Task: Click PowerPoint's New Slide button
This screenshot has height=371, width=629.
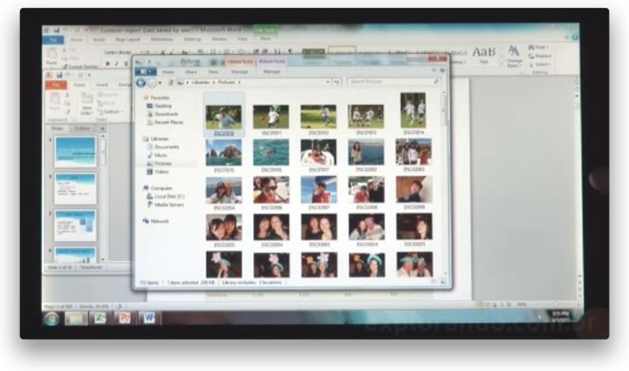Action: coord(86,104)
